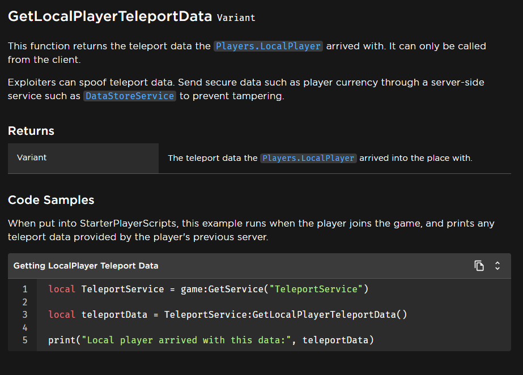This screenshot has height=375, width=523.
Task: Open the Players.LocalPlayer link in the description
Action: coord(268,46)
